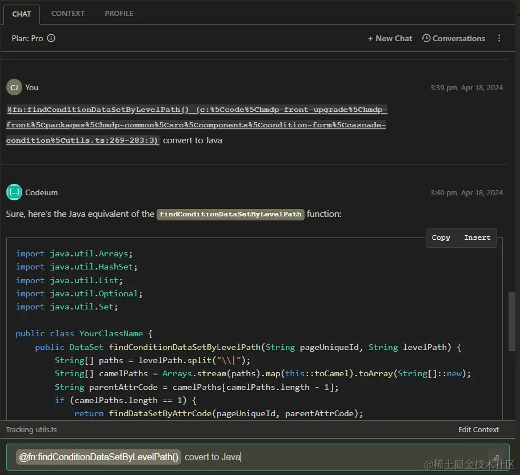520x475 pixels.
Task: Click the info icon beside Plan: Pro
Action: tap(51, 38)
